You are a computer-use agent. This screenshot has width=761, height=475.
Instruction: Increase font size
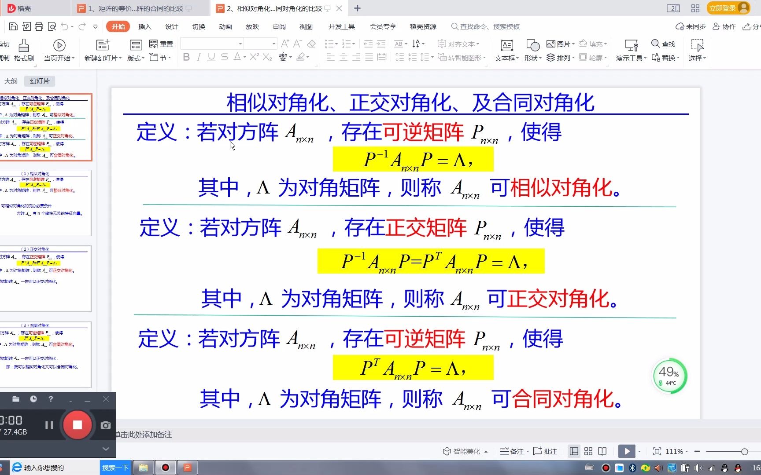tap(285, 44)
